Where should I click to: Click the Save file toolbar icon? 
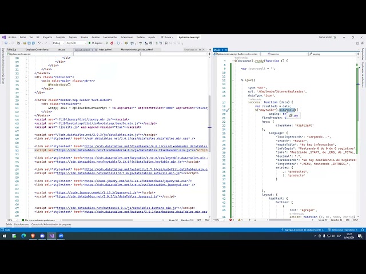pos(29,43)
